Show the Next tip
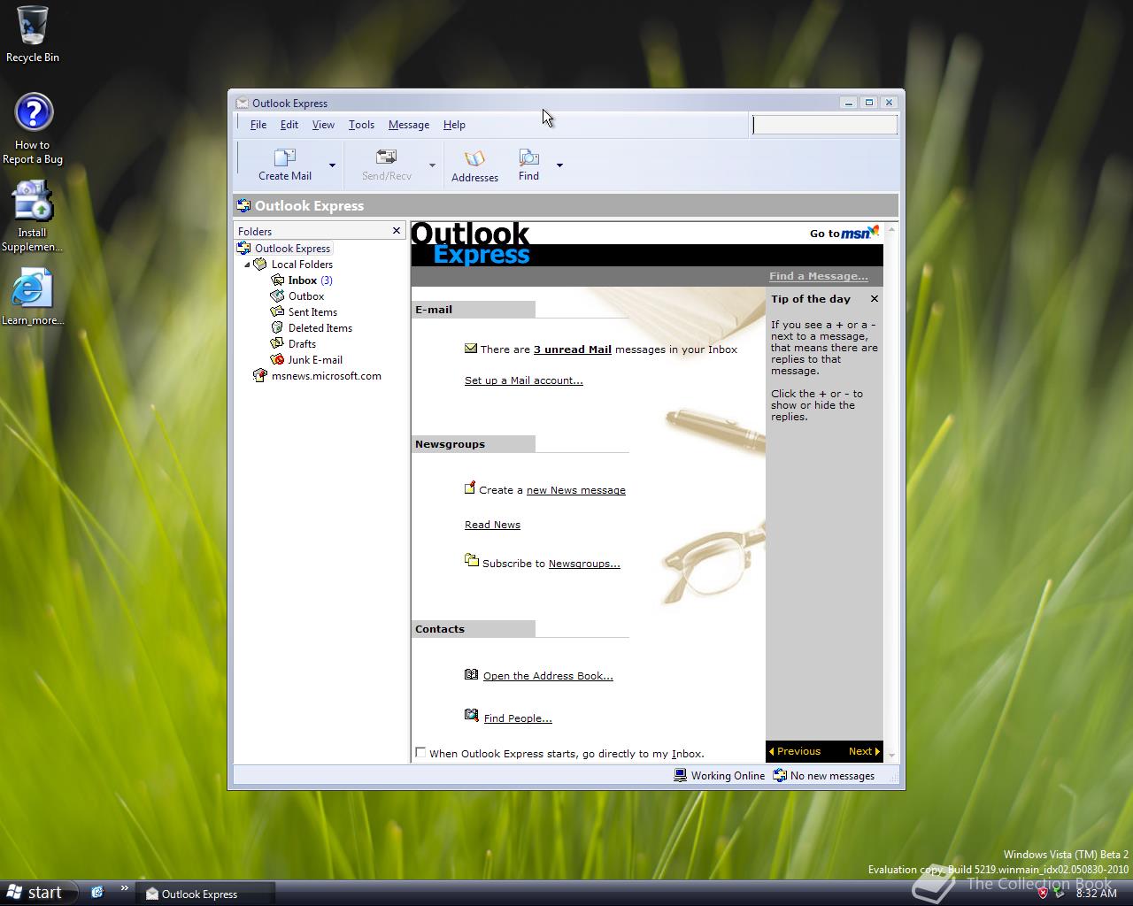Image resolution: width=1133 pixels, height=906 pixels. tap(864, 751)
